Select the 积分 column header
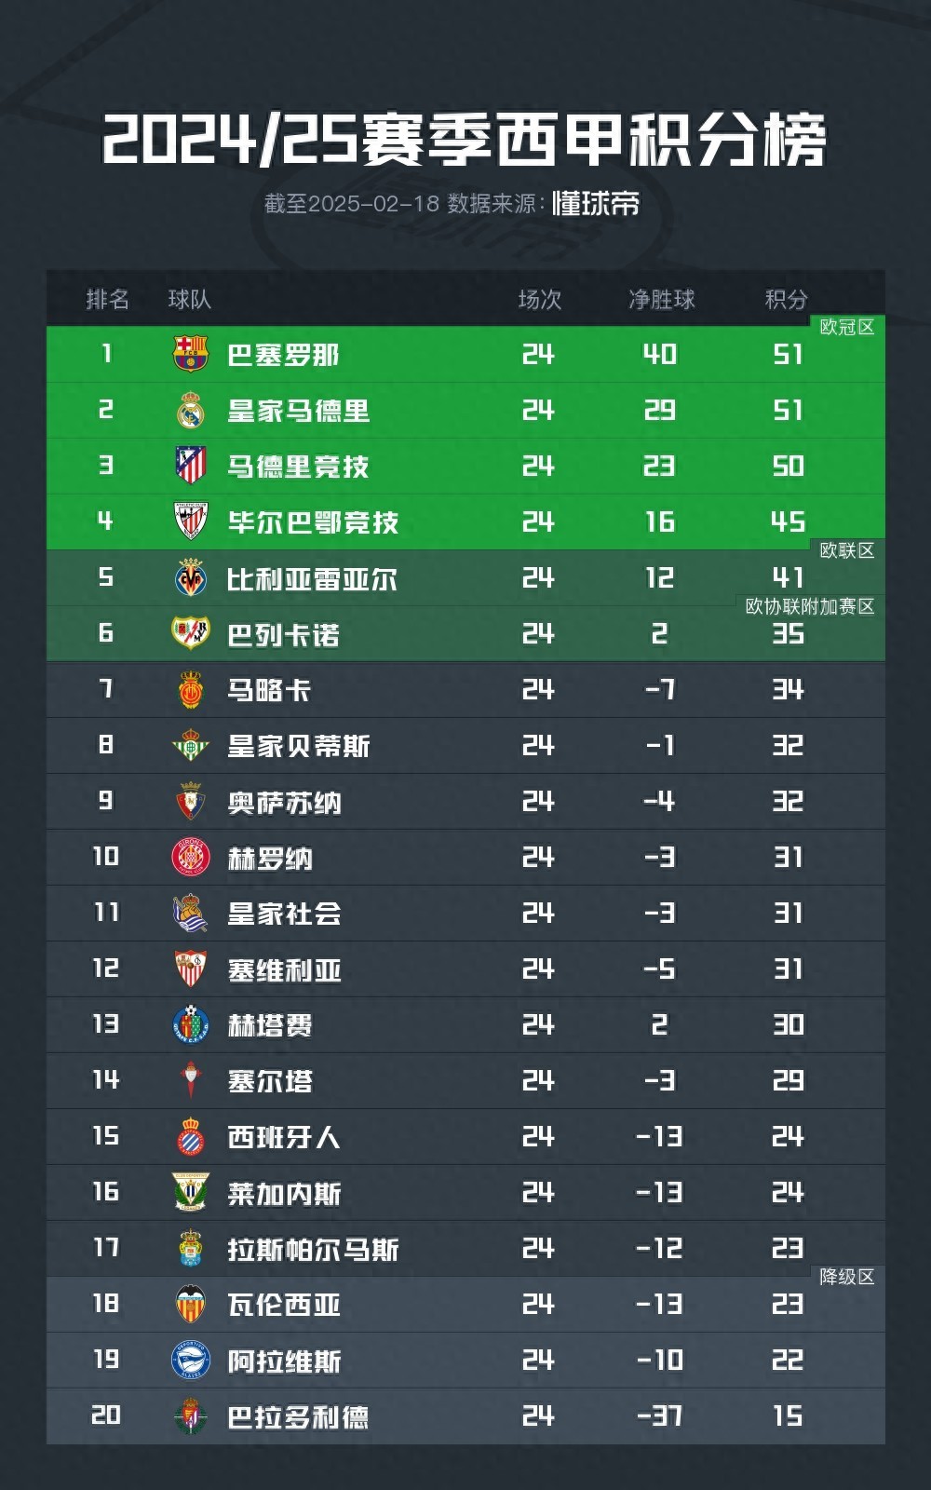Image resolution: width=931 pixels, height=1490 pixels. click(786, 299)
